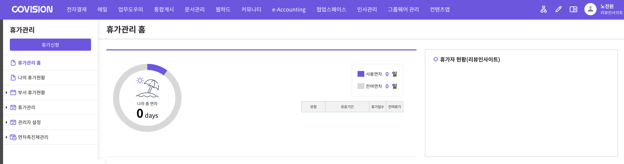Go to 인사관리 in top navigation
The height and width of the screenshot is (164, 624).
[x=367, y=9]
